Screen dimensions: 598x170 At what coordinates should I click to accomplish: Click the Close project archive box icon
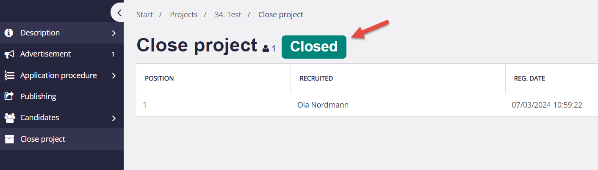(9, 139)
